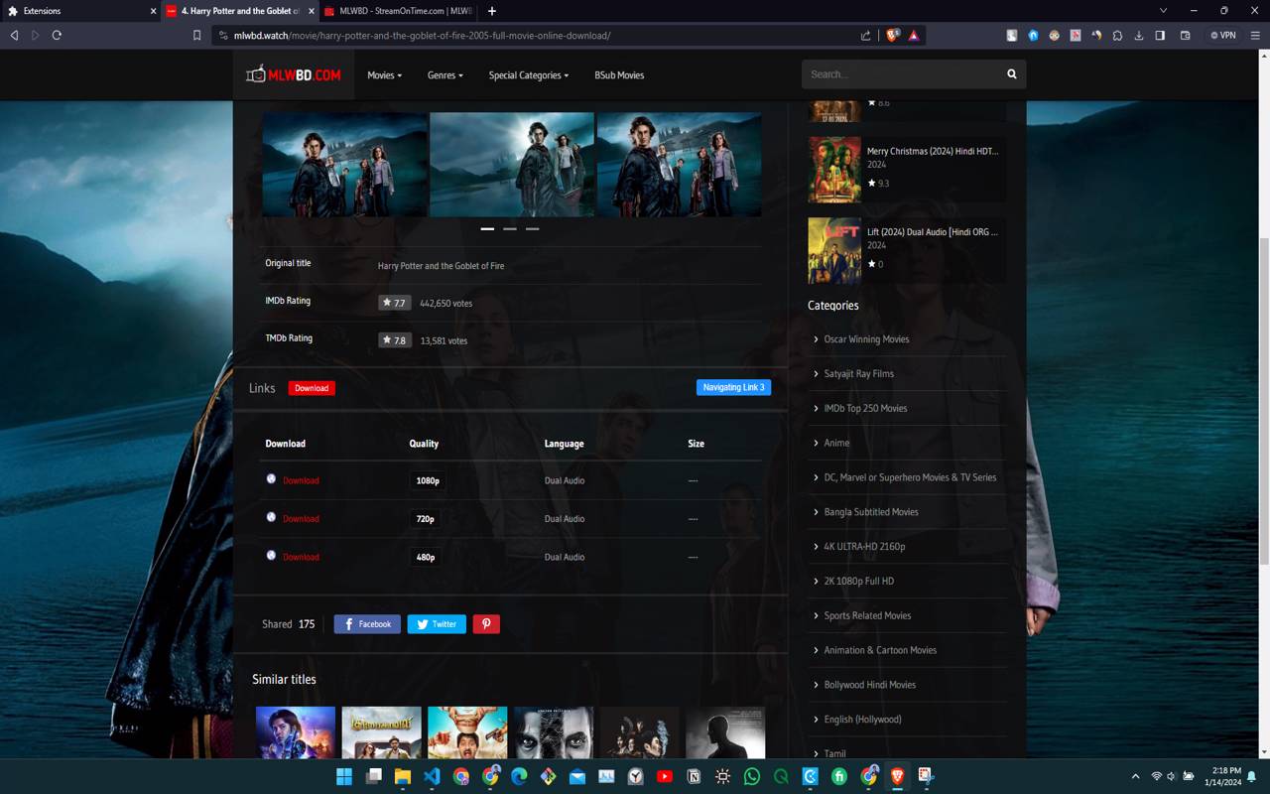
Task: Click the search magnifier icon
Action: pyautogui.click(x=1012, y=74)
